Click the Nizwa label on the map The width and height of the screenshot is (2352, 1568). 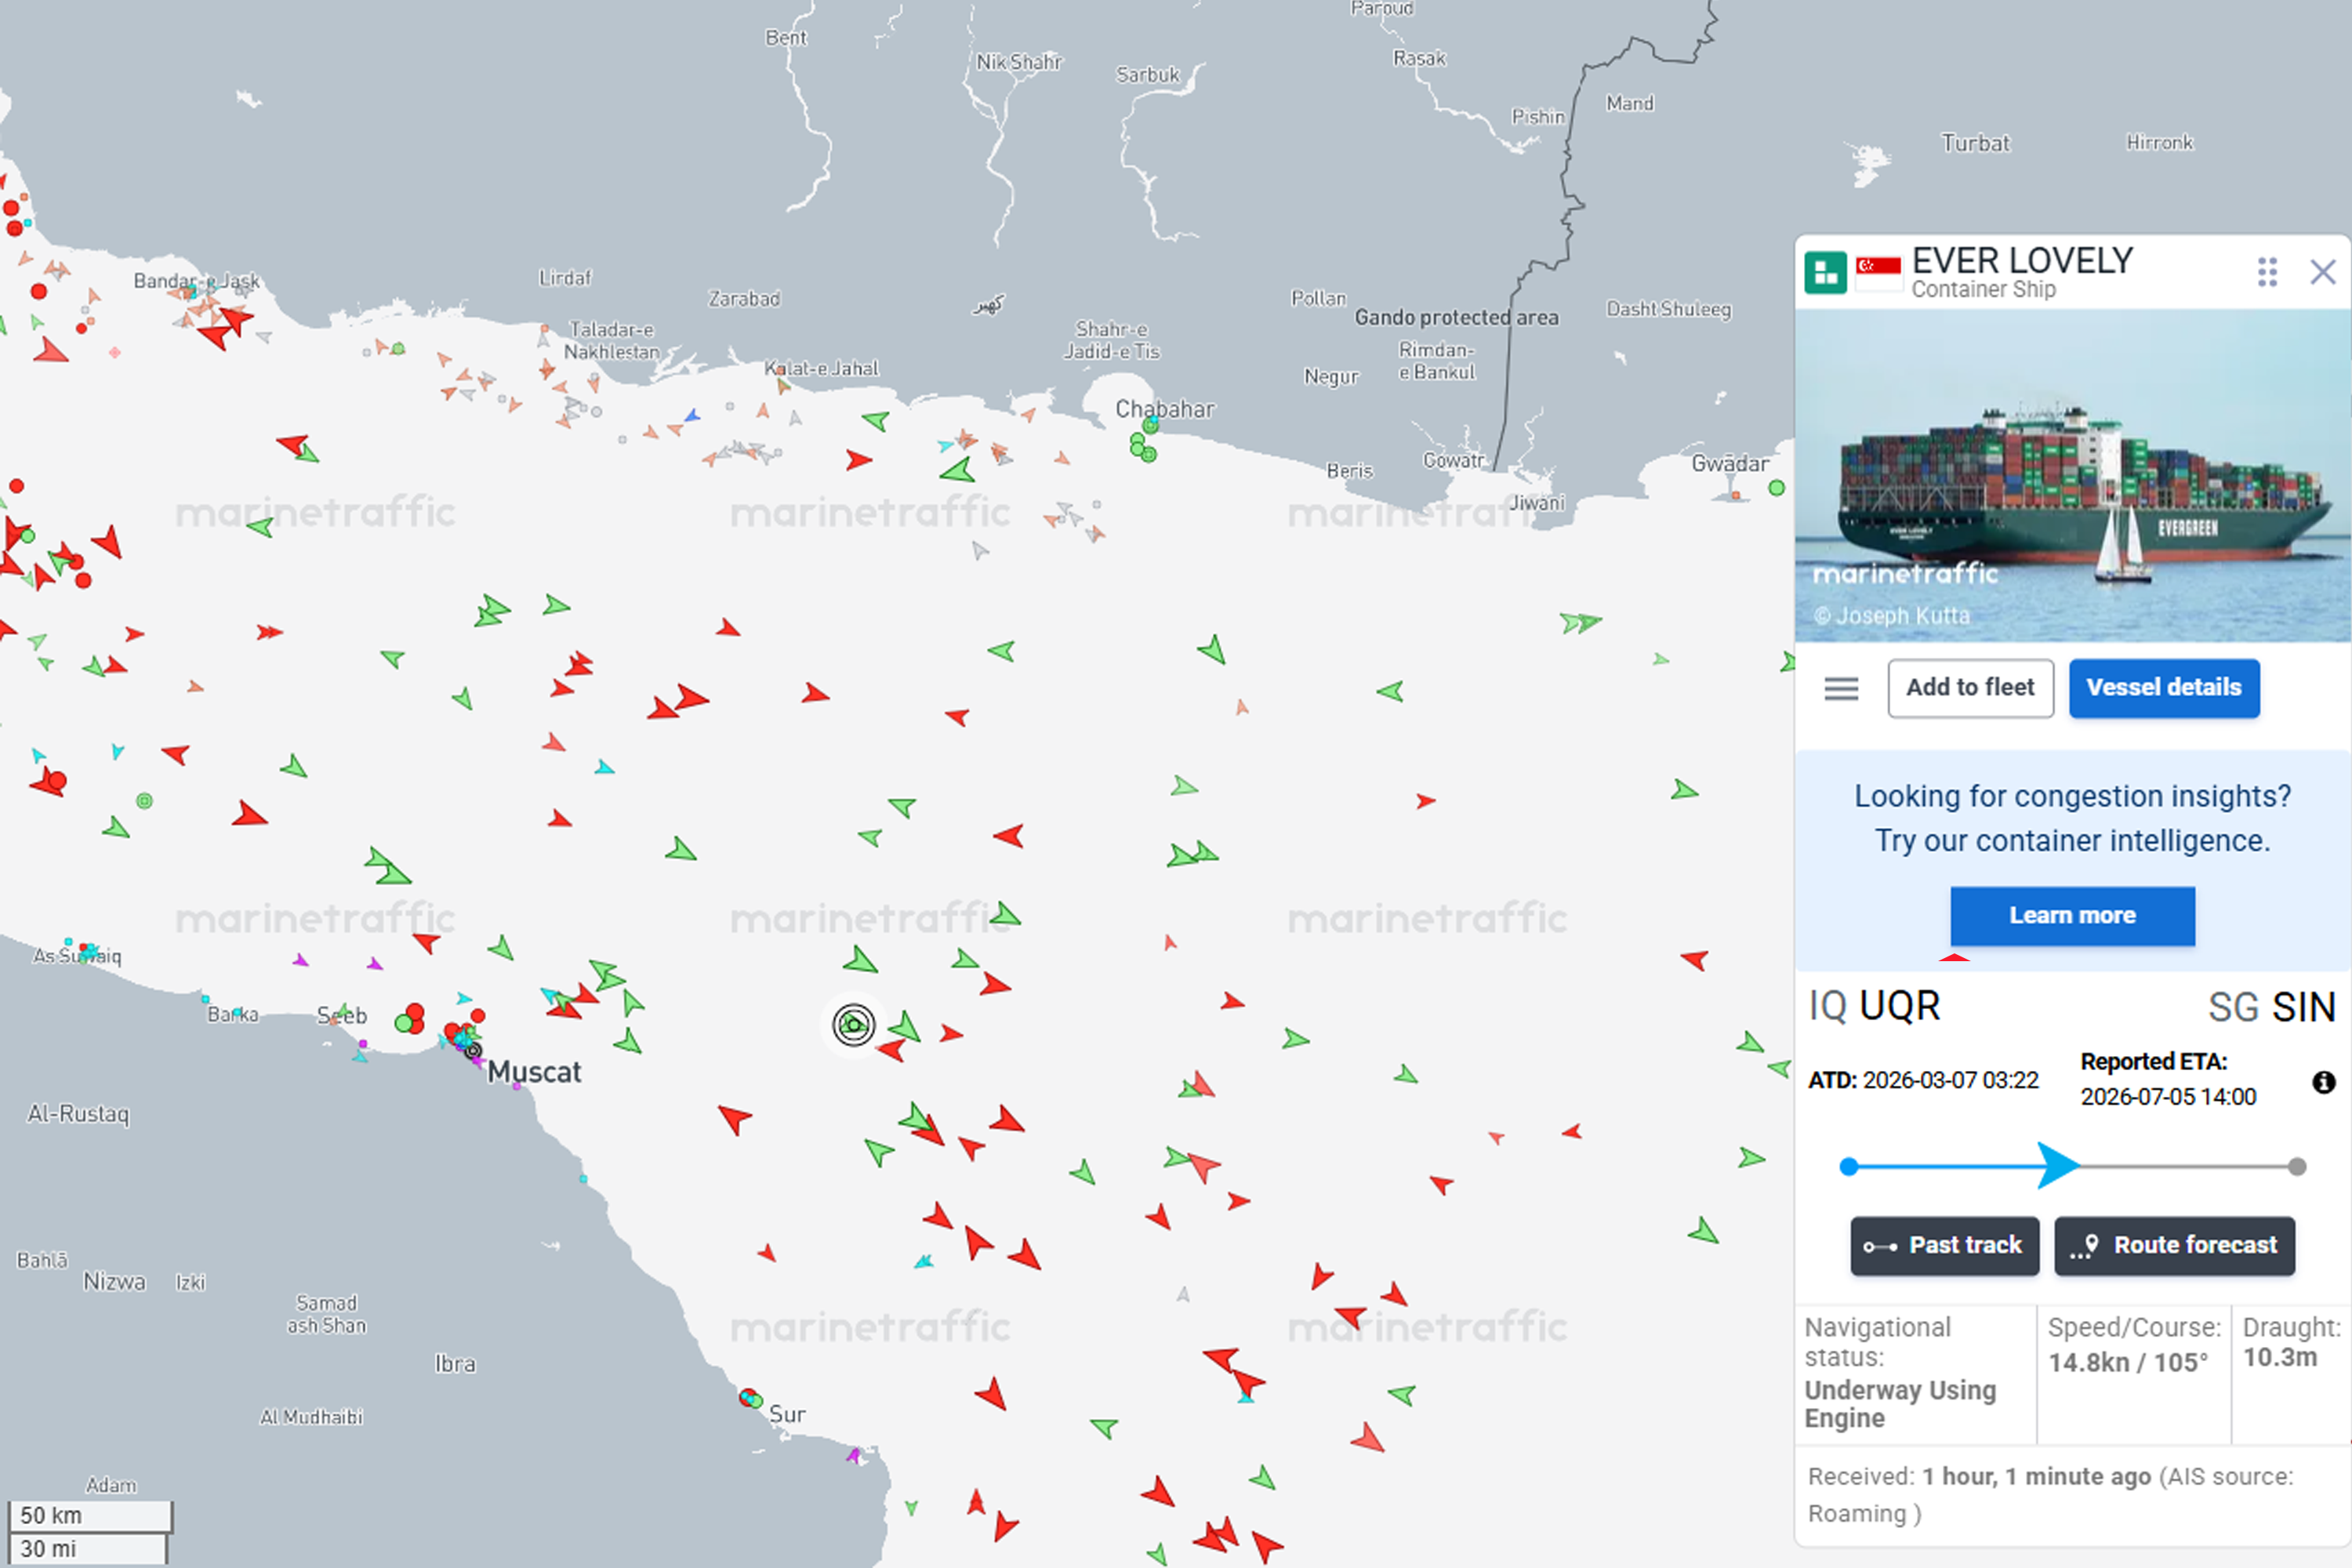[x=114, y=1281]
